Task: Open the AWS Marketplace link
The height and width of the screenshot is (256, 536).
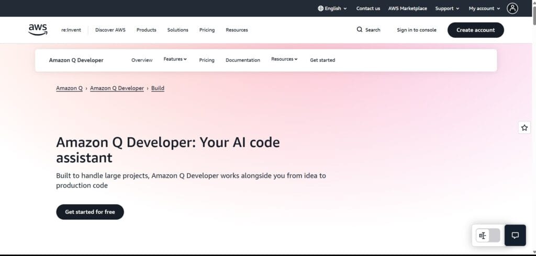Action: pyautogui.click(x=407, y=8)
